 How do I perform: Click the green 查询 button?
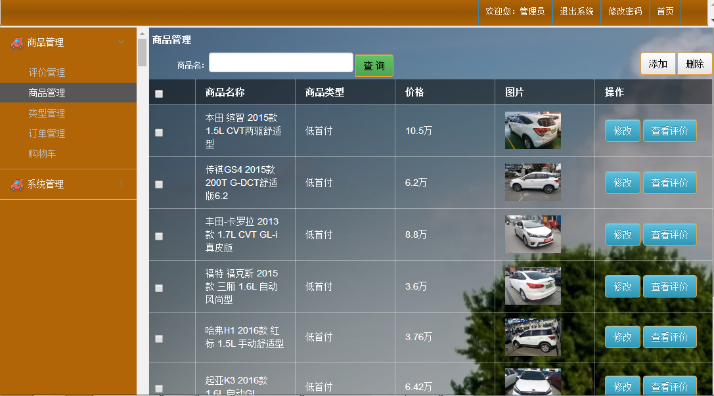click(x=374, y=66)
